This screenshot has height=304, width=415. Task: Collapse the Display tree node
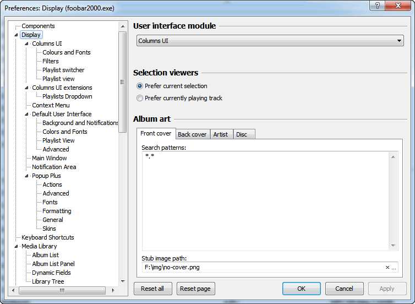coord(16,35)
